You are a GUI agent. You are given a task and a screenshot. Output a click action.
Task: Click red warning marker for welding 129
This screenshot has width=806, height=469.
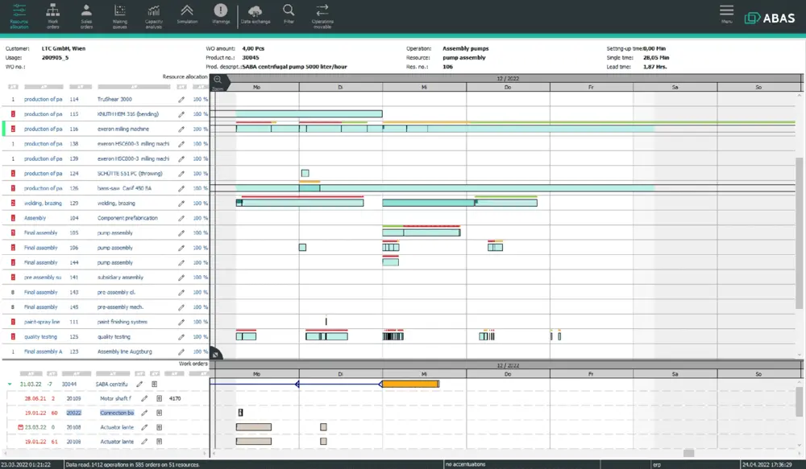coord(13,204)
